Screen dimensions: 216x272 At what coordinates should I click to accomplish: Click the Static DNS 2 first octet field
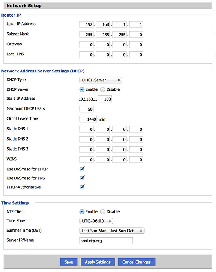(86, 139)
